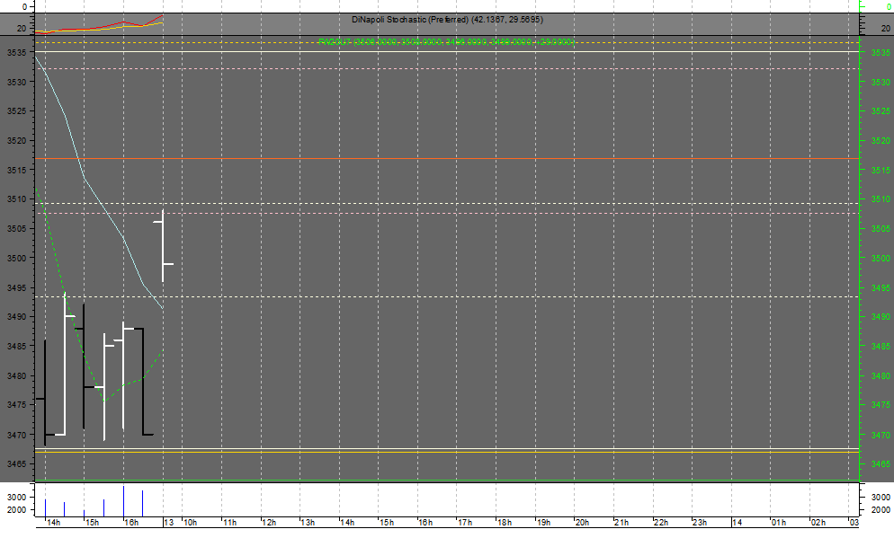894x538 pixels.
Task: Click the 19h label on the time axis
Action: pos(543,523)
